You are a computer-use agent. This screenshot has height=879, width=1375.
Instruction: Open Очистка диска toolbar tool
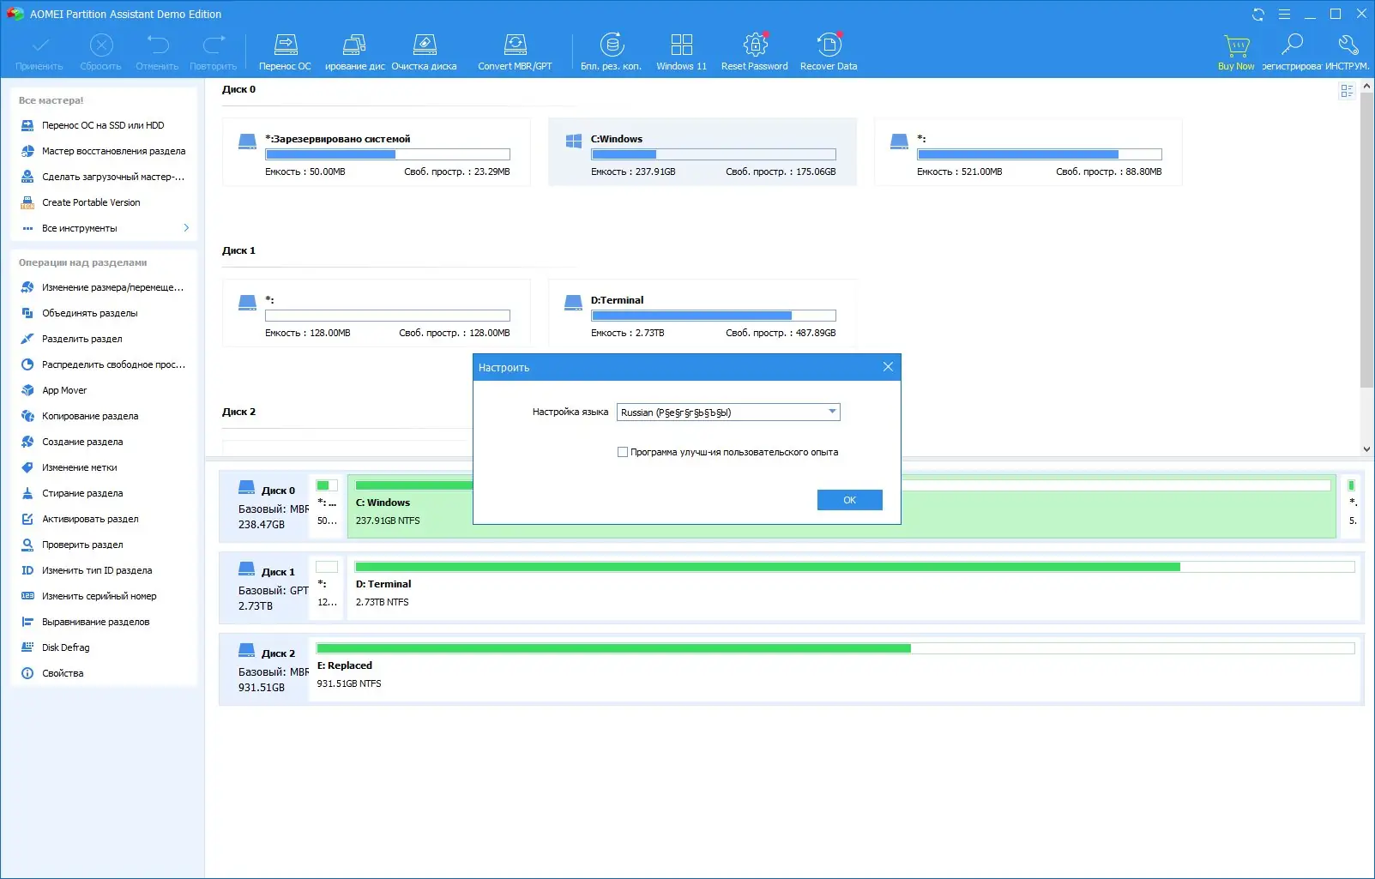(424, 52)
